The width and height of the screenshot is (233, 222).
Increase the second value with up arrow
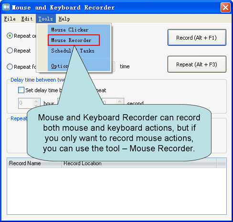(120, 101)
